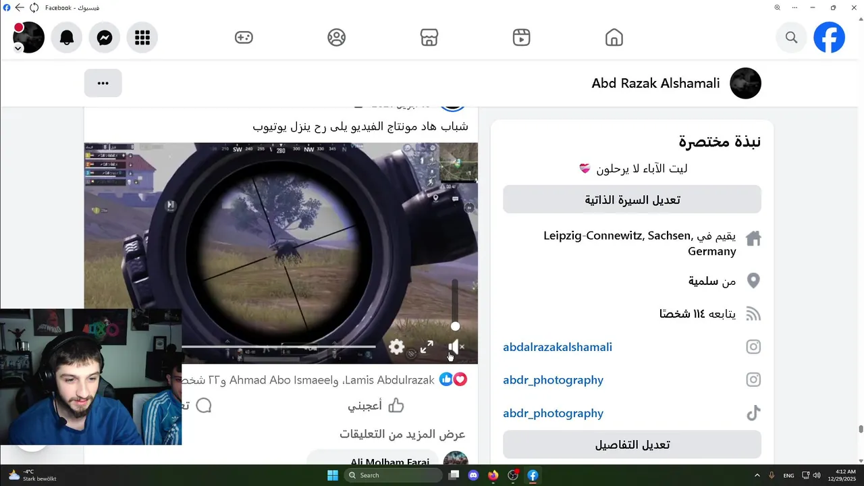Click the location pin icon beside من سلمية
The width and height of the screenshot is (864, 486).
[x=753, y=281]
